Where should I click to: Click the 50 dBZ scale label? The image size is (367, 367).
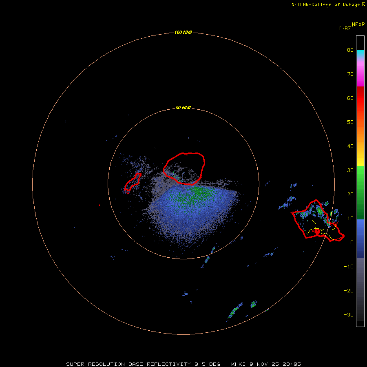tap(350, 122)
